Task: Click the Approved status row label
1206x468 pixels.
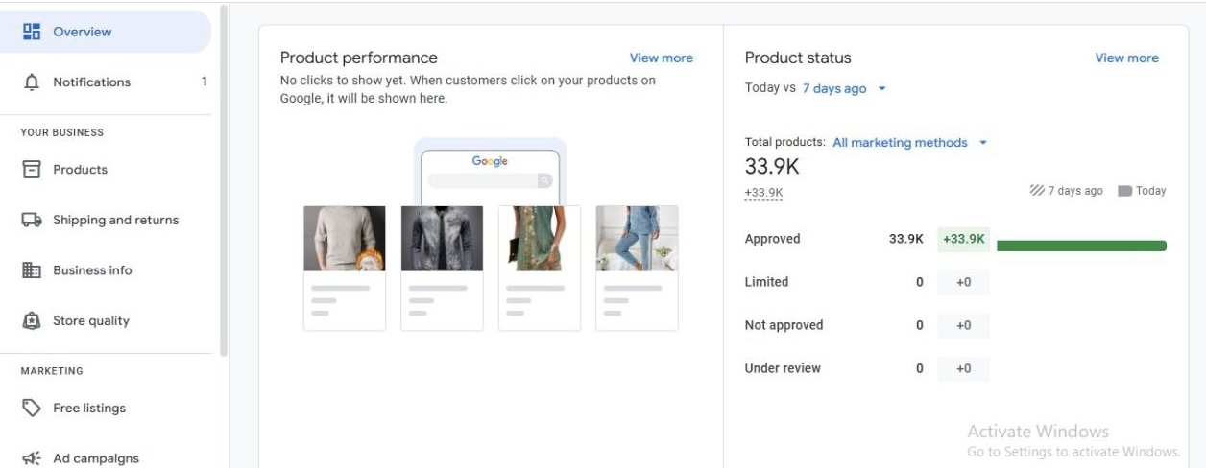Action: click(x=772, y=239)
